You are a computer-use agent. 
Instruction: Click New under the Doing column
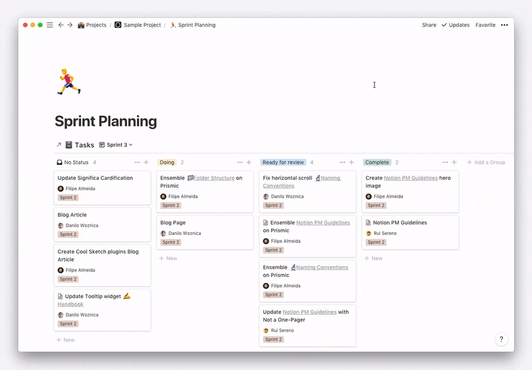point(168,258)
